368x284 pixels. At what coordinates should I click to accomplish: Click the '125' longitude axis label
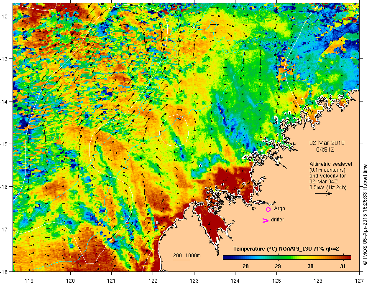277,281
